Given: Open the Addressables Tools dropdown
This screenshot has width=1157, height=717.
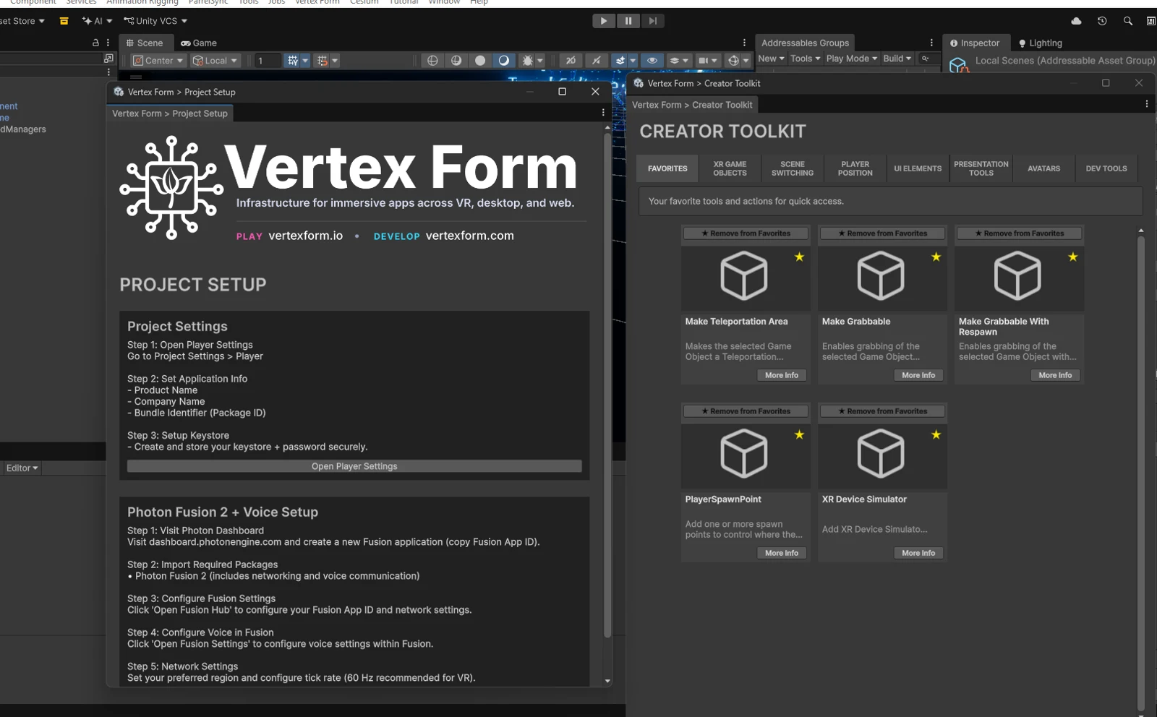Looking at the screenshot, I should pyautogui.click(x=805, y=59).
